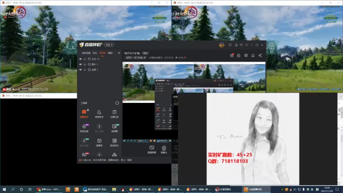Switch to 场景1 scene tab

pos(110,53)
